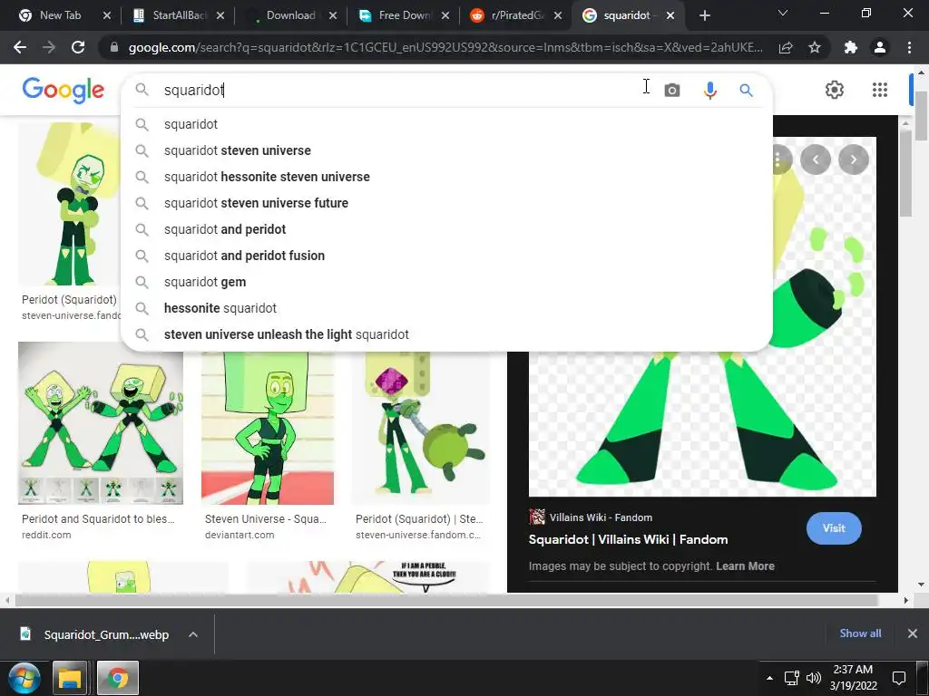929x696 pixels.
Task: Select suggestion steven universe unleash the light
Action: click(446, 334)
